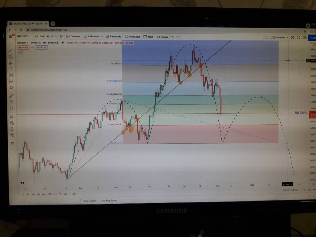Open the prediction and measurement tools

[11, 81]
